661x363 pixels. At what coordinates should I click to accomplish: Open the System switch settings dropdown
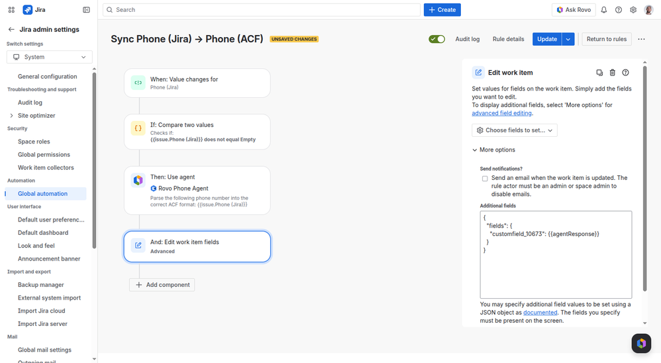[49, 57]
